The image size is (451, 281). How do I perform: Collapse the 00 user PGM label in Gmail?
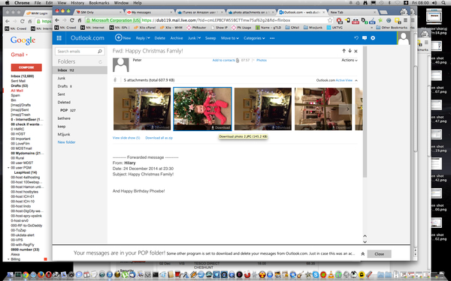8,168
